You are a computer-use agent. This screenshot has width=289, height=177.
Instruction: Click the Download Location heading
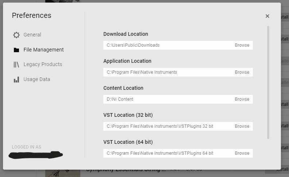tap(126, 34)
